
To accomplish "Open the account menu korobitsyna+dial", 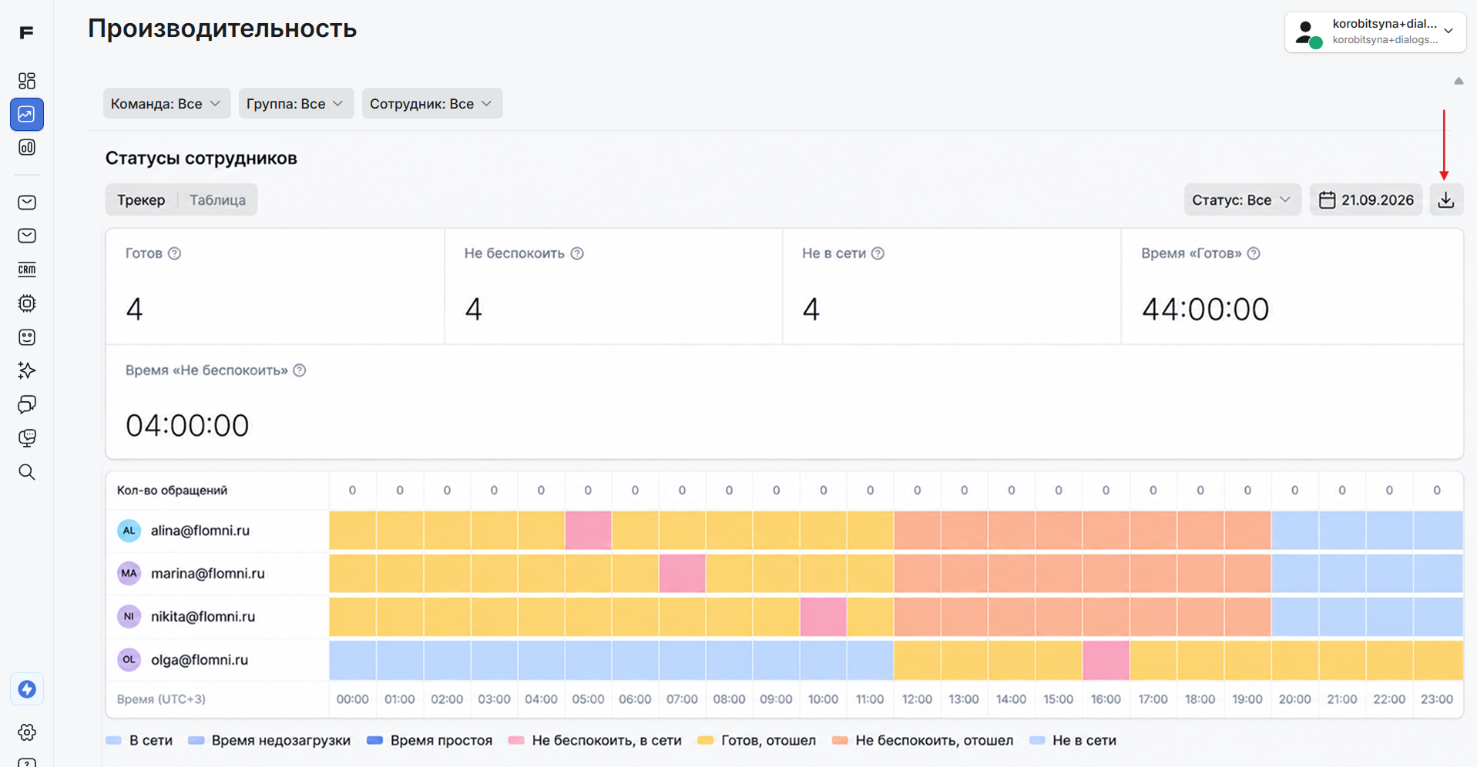I will [x=1375, y=32].
